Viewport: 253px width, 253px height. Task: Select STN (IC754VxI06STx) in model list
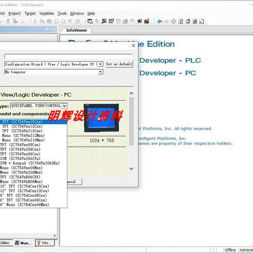(x=33, y=158)
